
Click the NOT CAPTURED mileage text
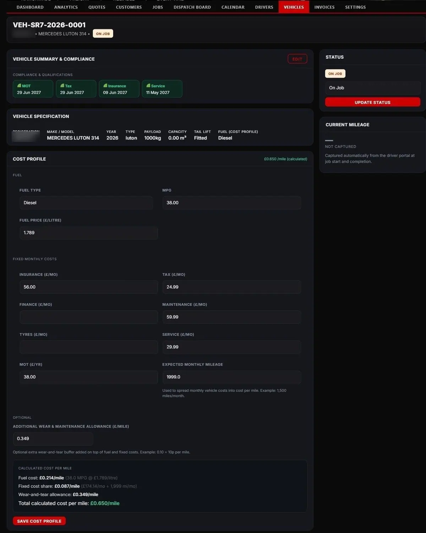click(x=340, y=146)
